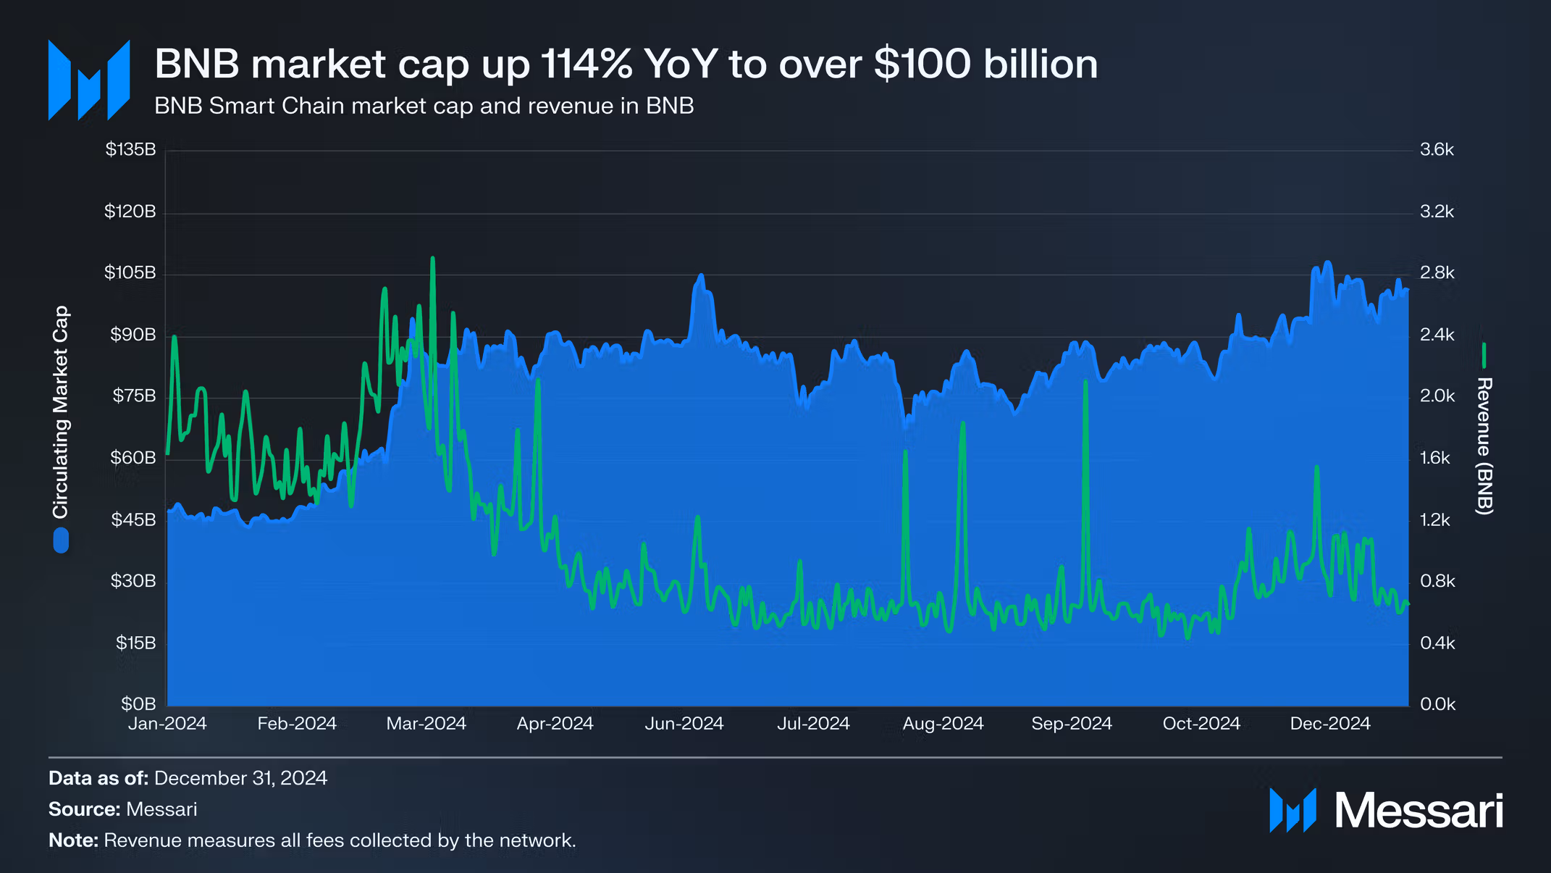Image resolution: width=1551 pixels, height=873 pixels.
Task: Click the 2.8k right-axis label
Action: (1437, 272)
